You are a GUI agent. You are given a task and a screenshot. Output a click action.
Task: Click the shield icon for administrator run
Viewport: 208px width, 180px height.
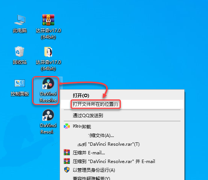pos(67,170)
